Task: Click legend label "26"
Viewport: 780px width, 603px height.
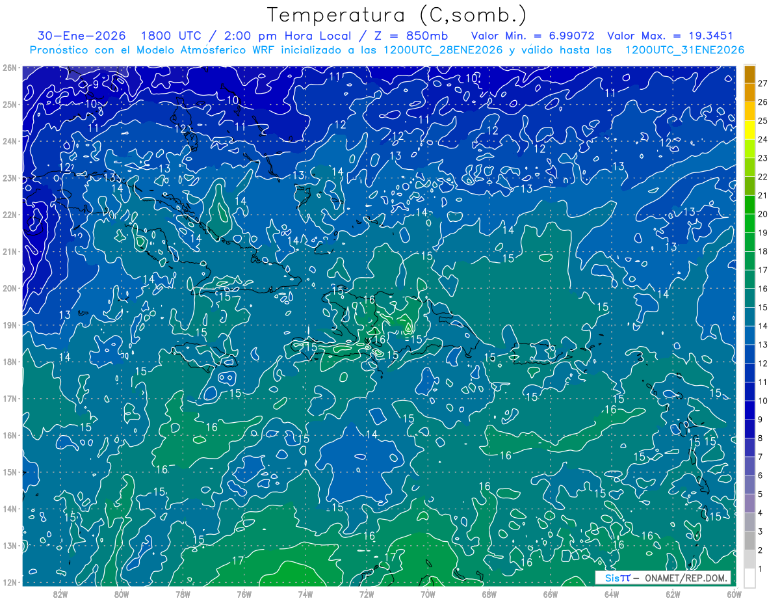Action: pyautogui.click(x=762, y=102)
